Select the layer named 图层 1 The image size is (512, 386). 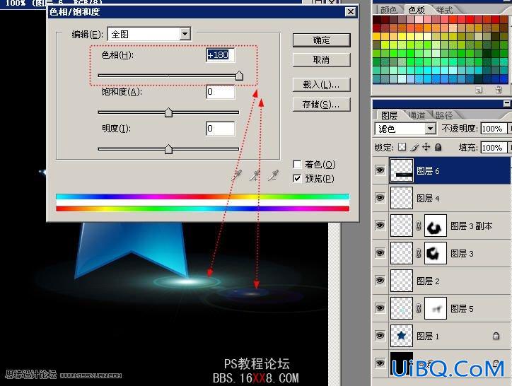coord(428,336)
